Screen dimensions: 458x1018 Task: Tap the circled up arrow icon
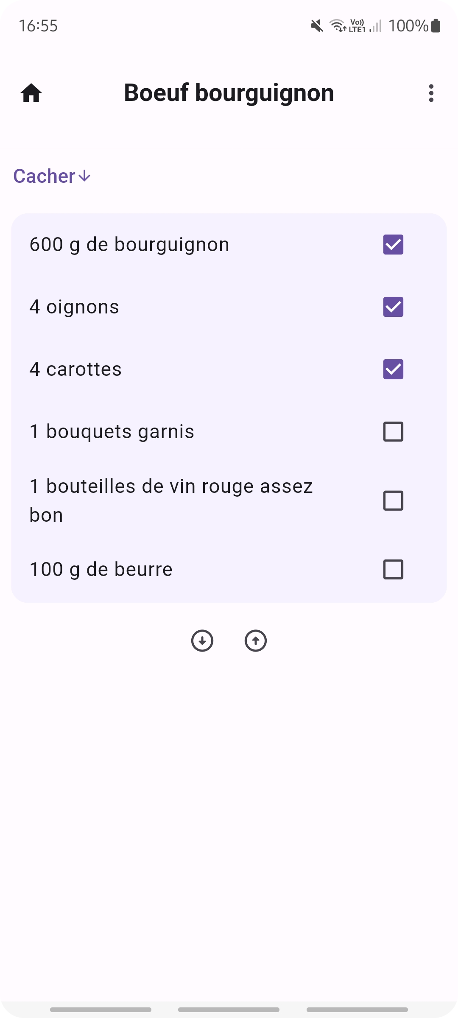[x=256, y=640]
